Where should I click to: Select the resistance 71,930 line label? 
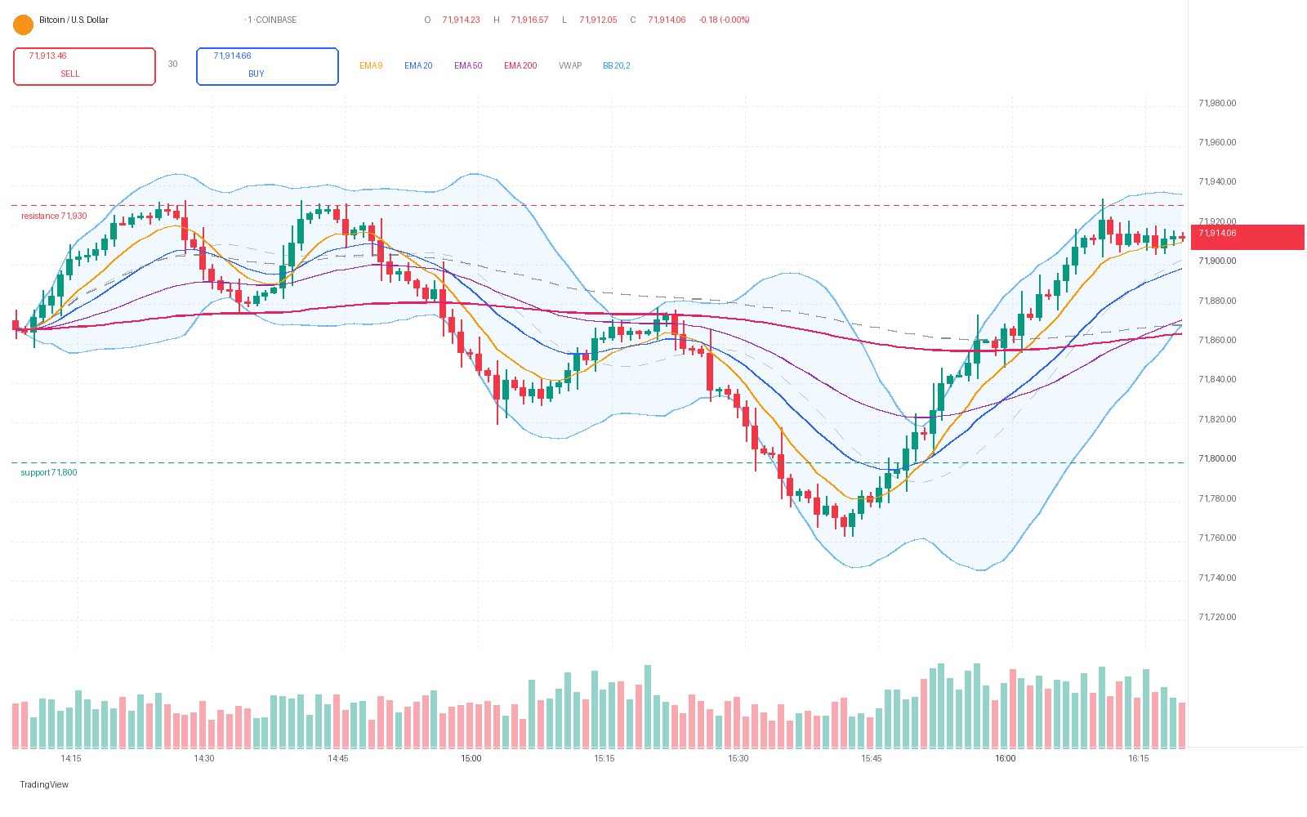(x=54, y=216)
